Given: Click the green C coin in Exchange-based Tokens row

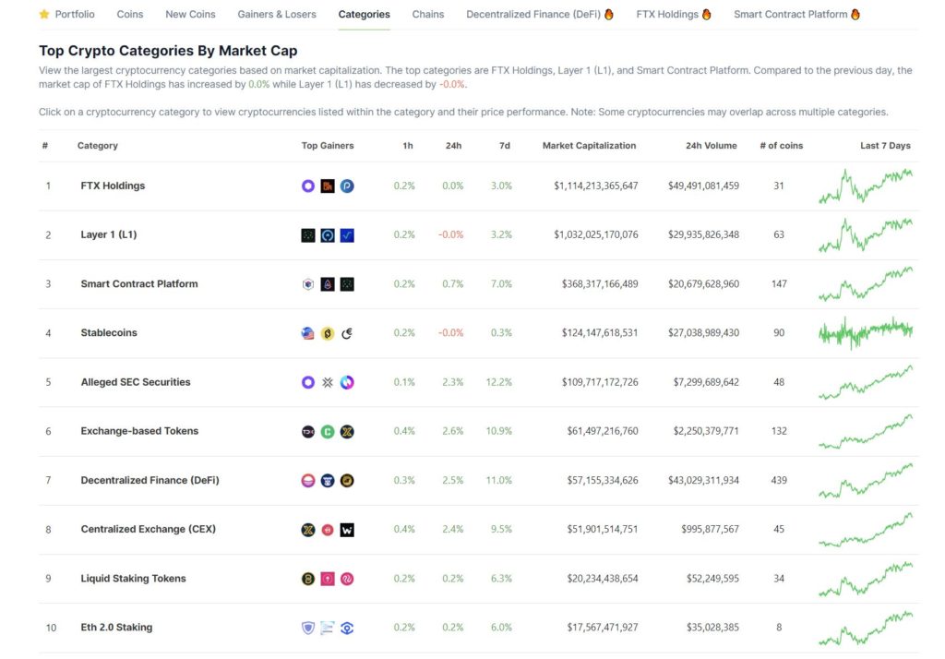Looking at the screenshot, I should [328, 431].
